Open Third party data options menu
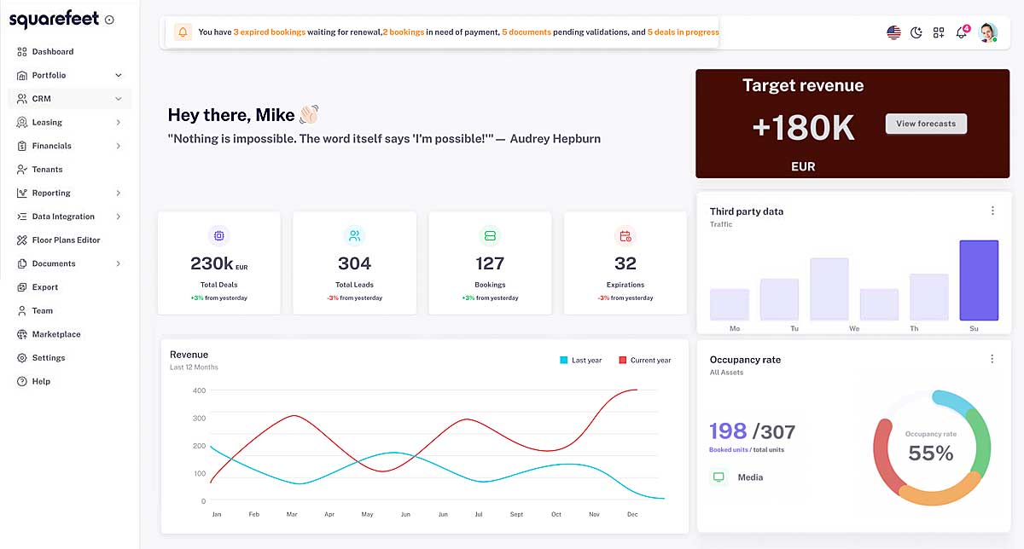 click(x=992, y=211)
